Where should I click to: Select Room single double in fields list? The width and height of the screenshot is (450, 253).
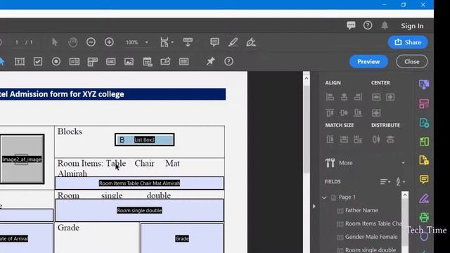click(371, 250)
